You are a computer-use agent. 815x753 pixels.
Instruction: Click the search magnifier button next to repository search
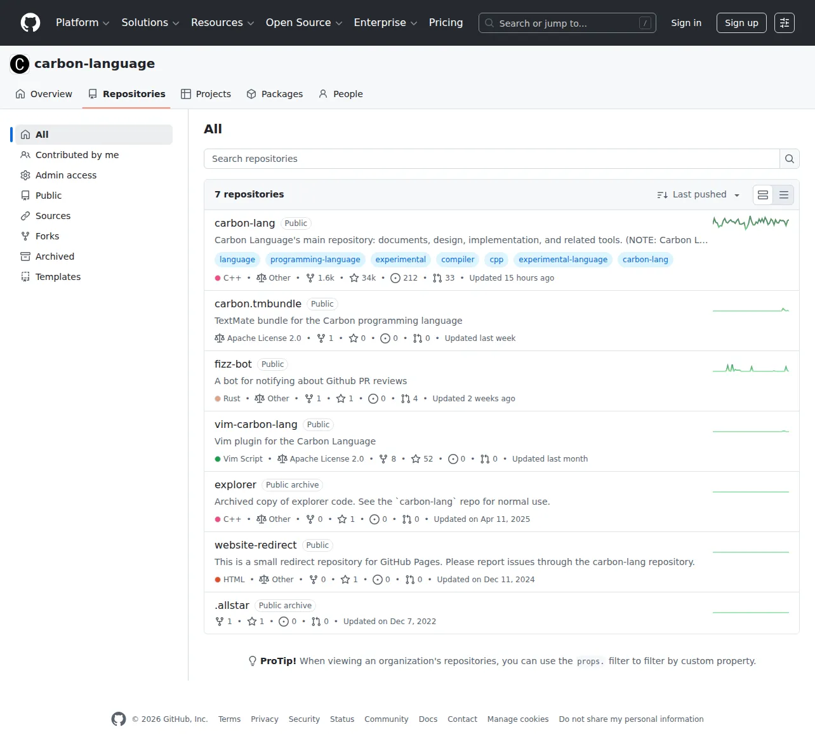[789, 159]
